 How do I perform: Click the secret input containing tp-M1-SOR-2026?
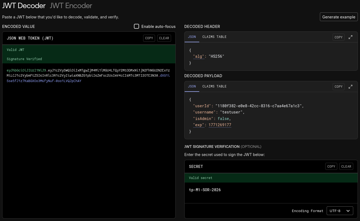pos(205,190)
